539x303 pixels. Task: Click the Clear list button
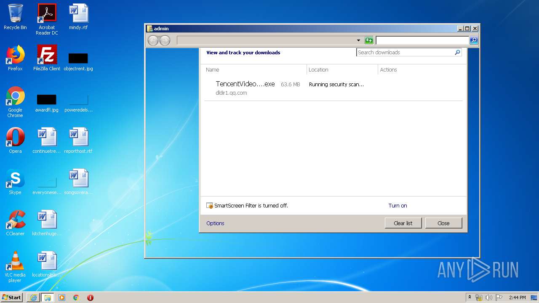(x=403, y=223)
